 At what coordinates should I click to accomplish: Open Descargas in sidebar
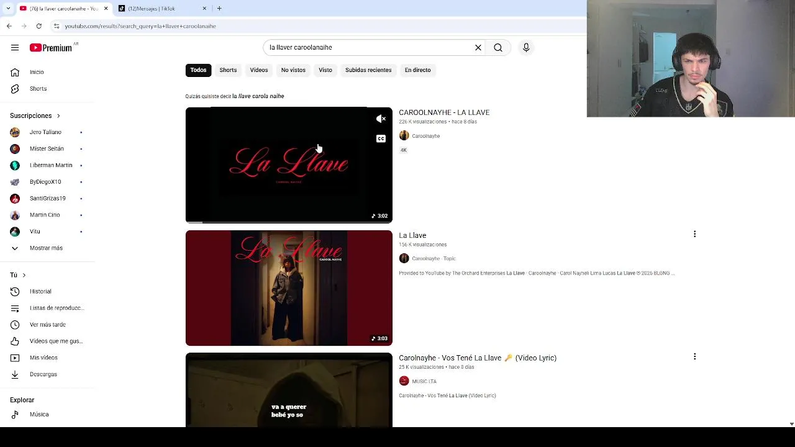43,374
